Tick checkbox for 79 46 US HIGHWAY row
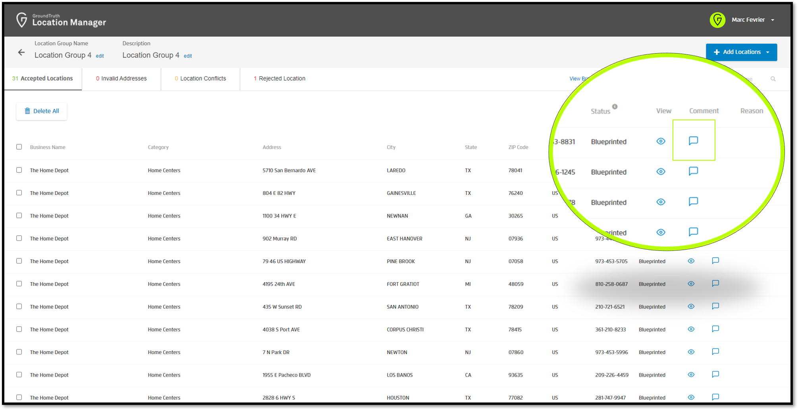798x410 pixels. tap(19, 261)
